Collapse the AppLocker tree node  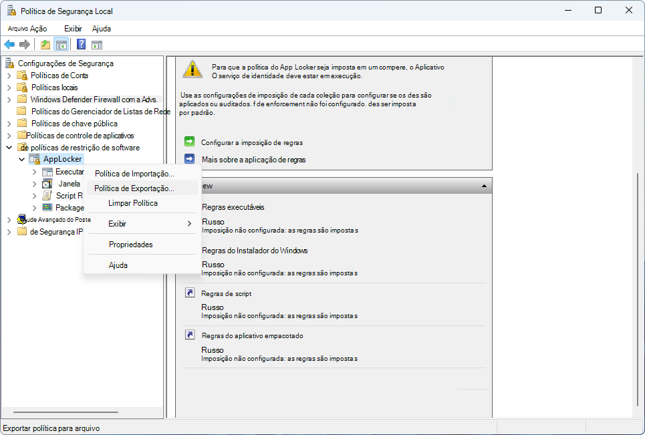tap(22, 159)
